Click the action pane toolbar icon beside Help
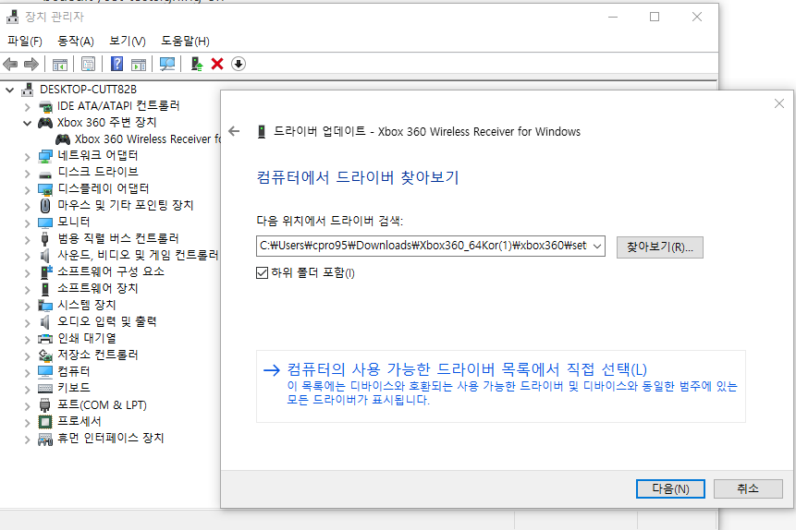 pyautogui.click(x=139, y=65)
